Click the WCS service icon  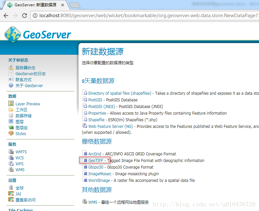coord(11,157)
